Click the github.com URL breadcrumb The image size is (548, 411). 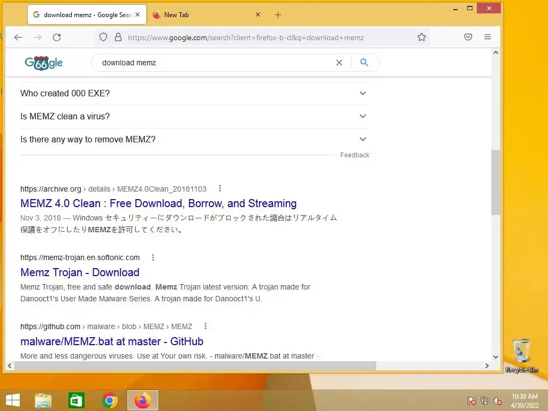point(106,326)
